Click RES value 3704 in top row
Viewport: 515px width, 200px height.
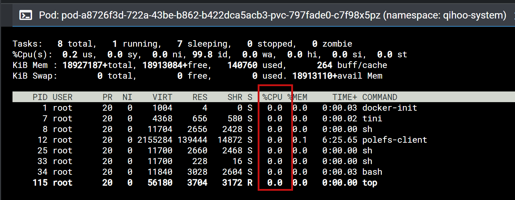[197, 183]
